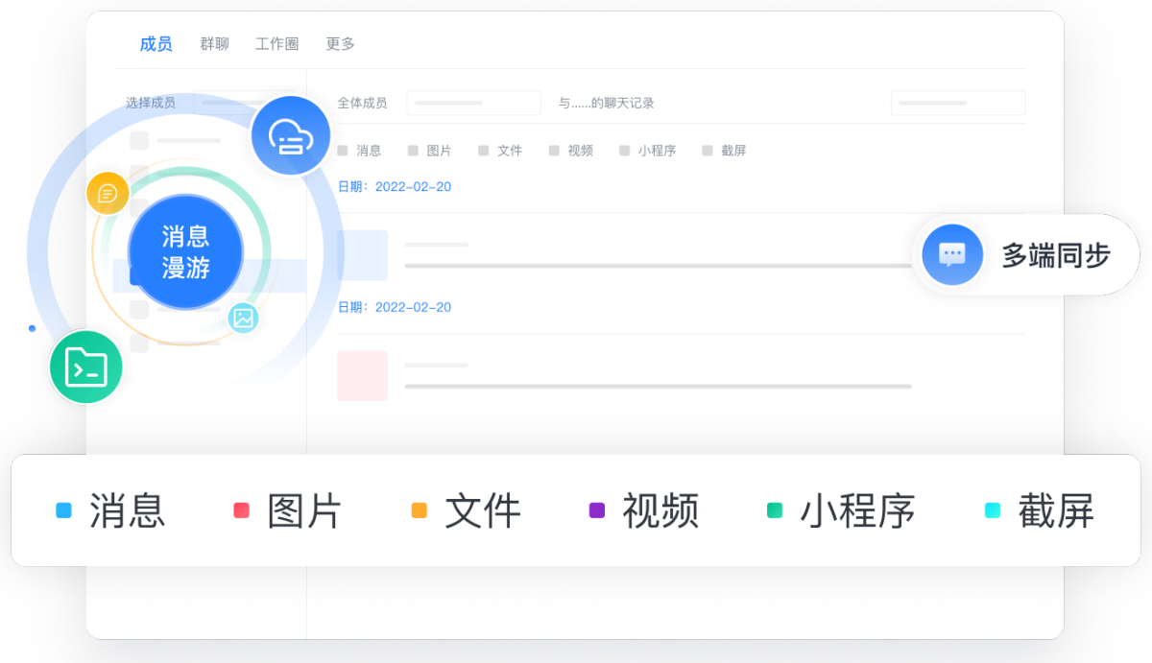The image size is (1152, 663).
Task: Select the small picture icon near member list
Action: pyautogui.click(x=244, y=318)
